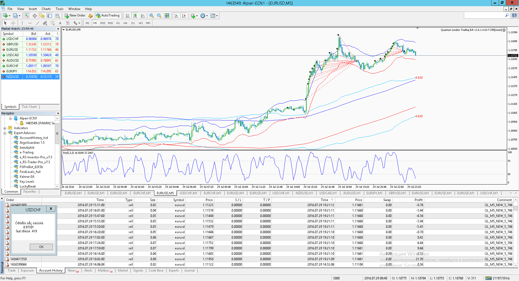This screenshot has height=281, width=519.
Task: Switch chart to candlesticks mode
Action: pyautogui.click(x=135, y=16)
